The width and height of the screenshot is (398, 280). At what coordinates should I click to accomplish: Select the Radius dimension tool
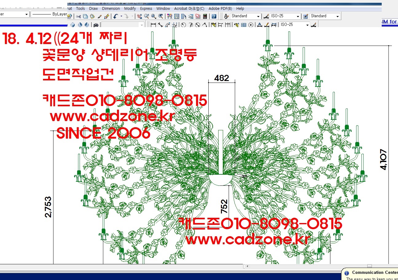[x=183, y=25]
